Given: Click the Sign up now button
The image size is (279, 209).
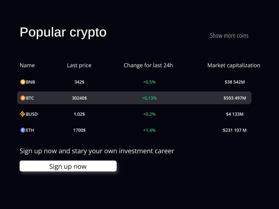Looking at the screenshot, I should (x=68, y=166).
